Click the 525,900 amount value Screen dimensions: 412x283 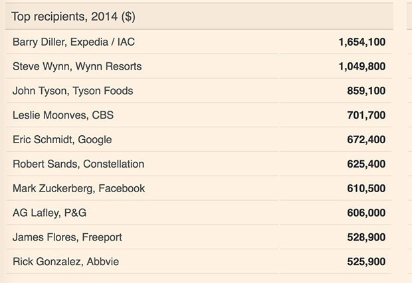click(366, 262)
